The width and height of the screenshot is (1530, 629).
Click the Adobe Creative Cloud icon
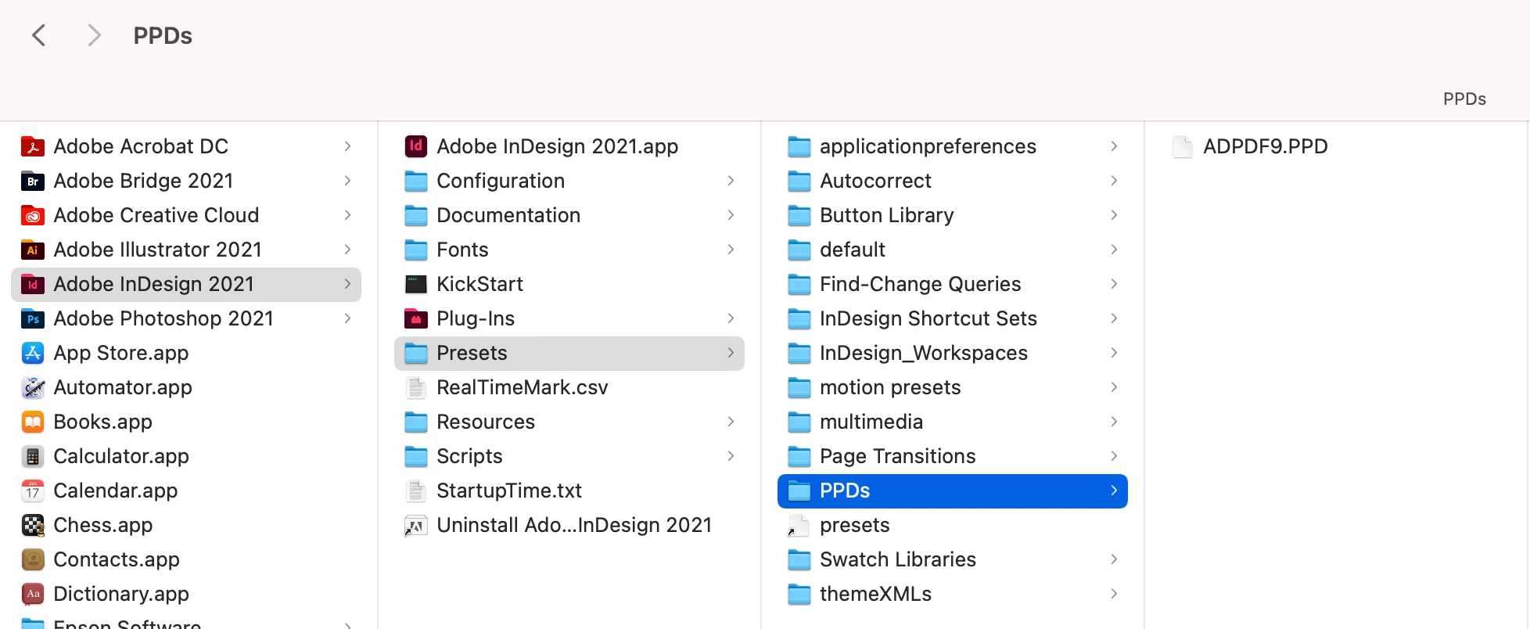pos(32,215)
